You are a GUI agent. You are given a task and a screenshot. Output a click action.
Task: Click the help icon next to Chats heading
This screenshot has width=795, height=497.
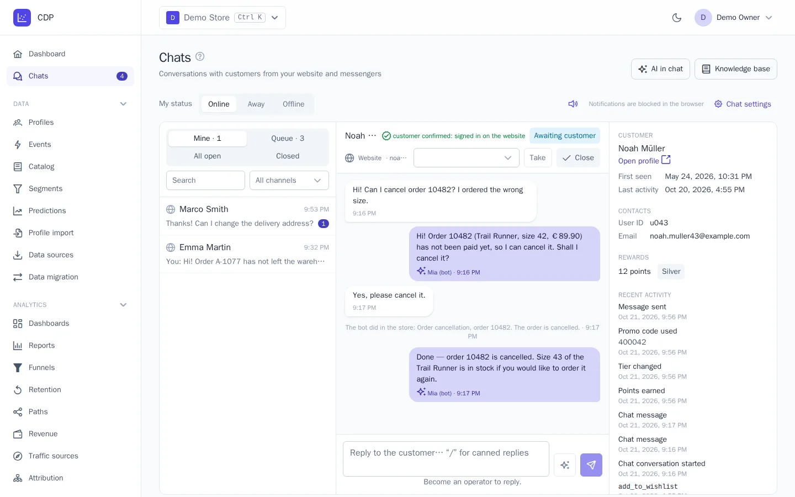[x=200, y=57]
